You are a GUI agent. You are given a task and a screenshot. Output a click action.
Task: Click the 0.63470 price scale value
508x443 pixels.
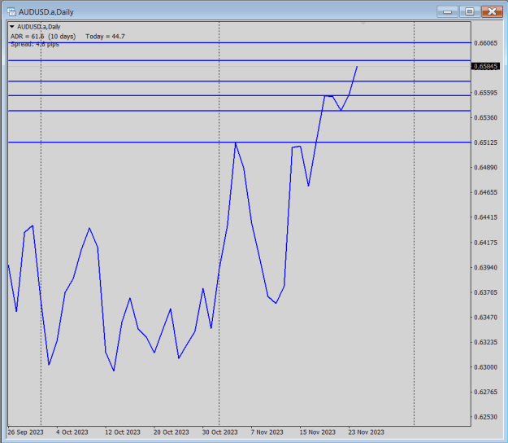pyautogui.click(x=485, y=318)
